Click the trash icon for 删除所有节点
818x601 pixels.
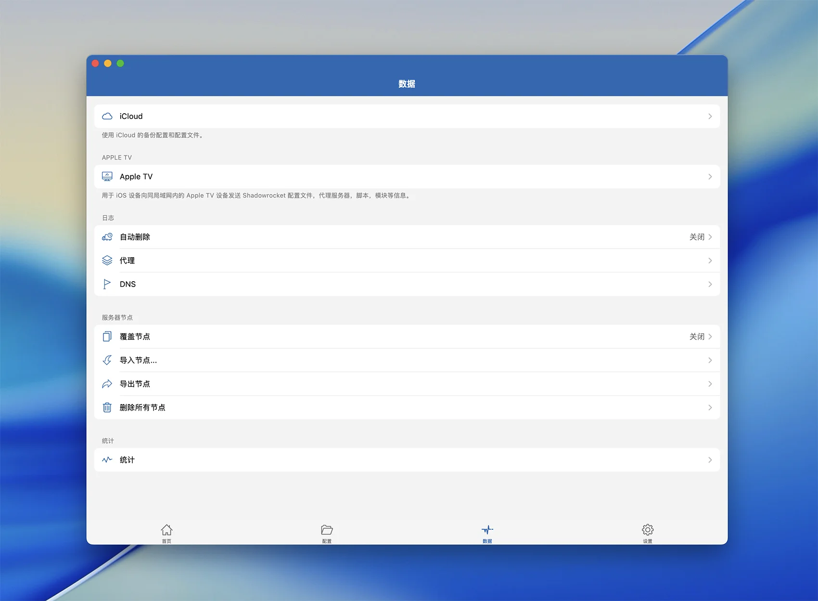[107, 407]
